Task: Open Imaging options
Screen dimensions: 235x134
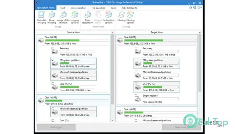Action: (x=75, y=18)
